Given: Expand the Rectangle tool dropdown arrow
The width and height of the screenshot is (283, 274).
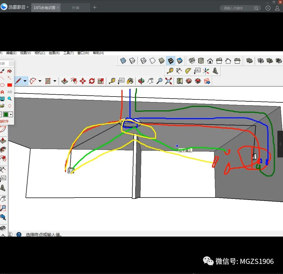Looking at the screenshot, I should (x=55, y=81).
